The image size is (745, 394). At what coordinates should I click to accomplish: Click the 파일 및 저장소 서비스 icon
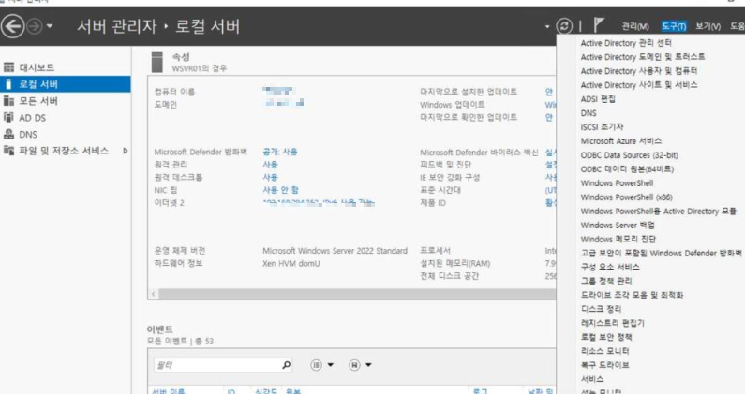tap(8, 151)
